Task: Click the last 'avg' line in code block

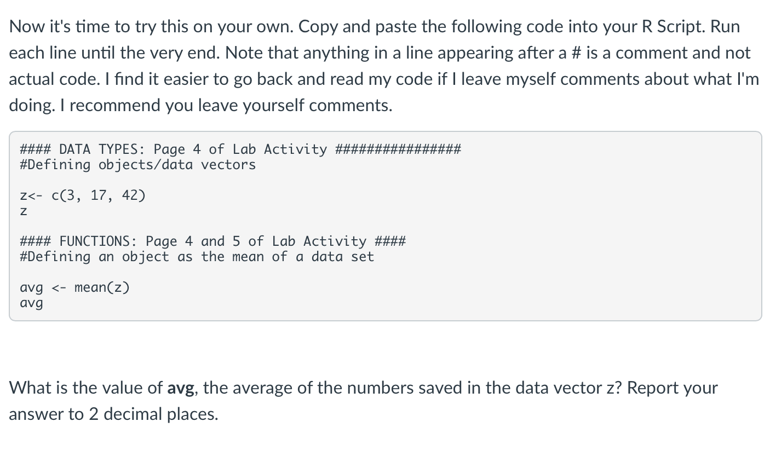Action: [31, 303]
